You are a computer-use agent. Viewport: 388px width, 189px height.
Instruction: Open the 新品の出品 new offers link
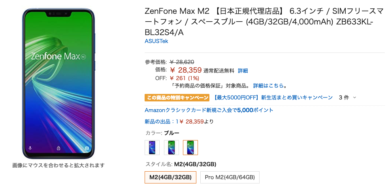tap(174, 122)
